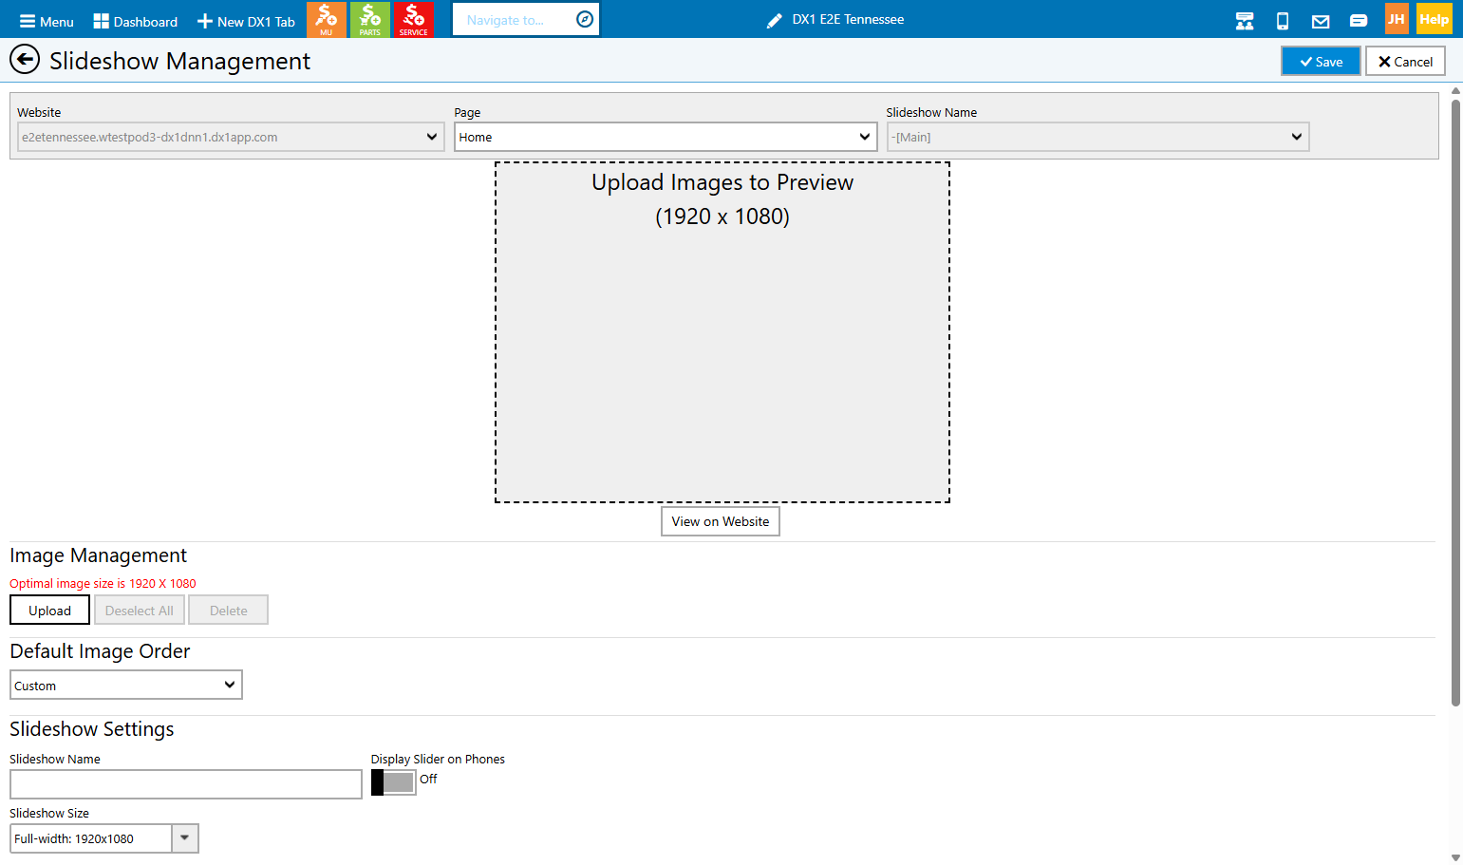
Task: Open a New DX1 Tab
Action: click(246, 21)
